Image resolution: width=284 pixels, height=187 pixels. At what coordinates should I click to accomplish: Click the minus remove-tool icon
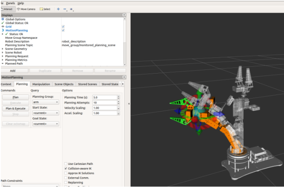coord(64,9)
